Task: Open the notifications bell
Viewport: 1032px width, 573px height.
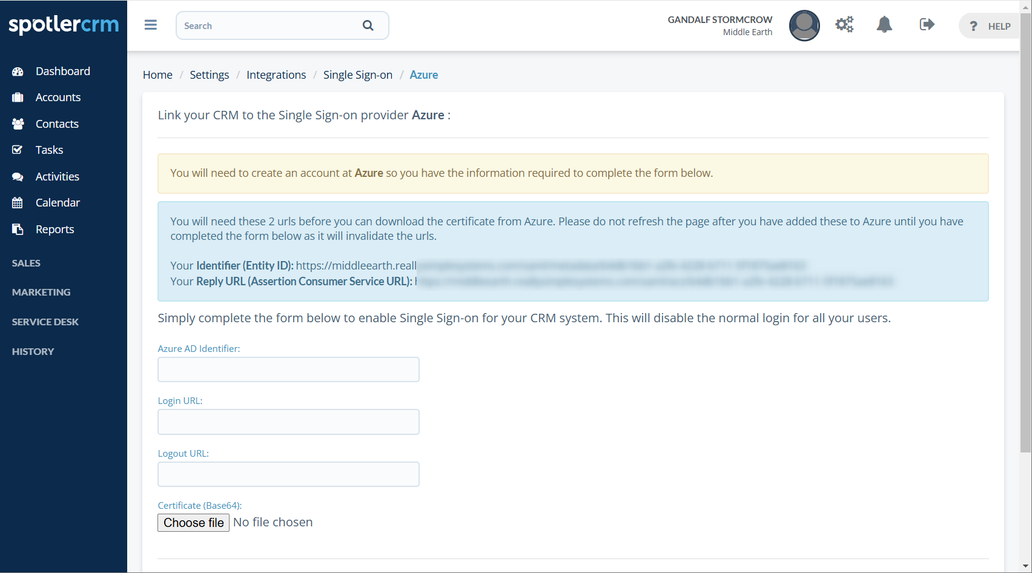Action: [884, 24]
